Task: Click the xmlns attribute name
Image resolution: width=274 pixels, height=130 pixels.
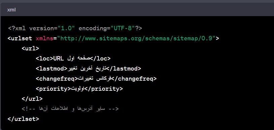Action: (44, 38)
